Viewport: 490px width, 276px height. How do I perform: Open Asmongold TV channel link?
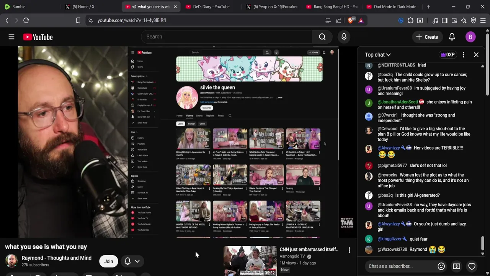(292, 256)
